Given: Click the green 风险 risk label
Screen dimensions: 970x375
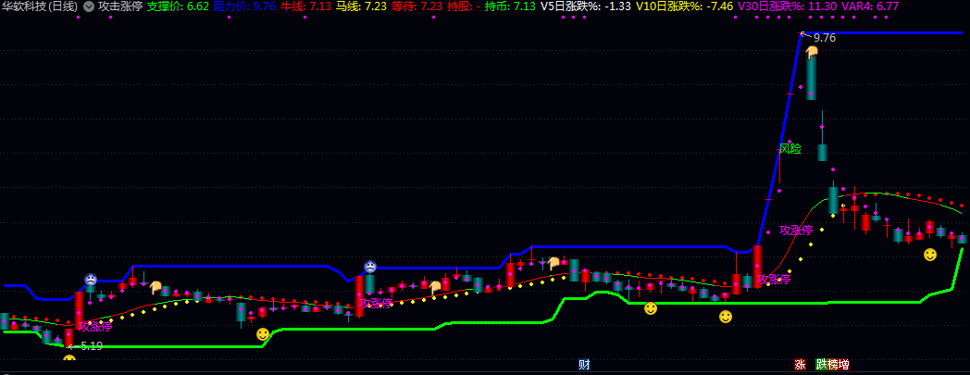Looking at the screenshot, I should 790,148.
